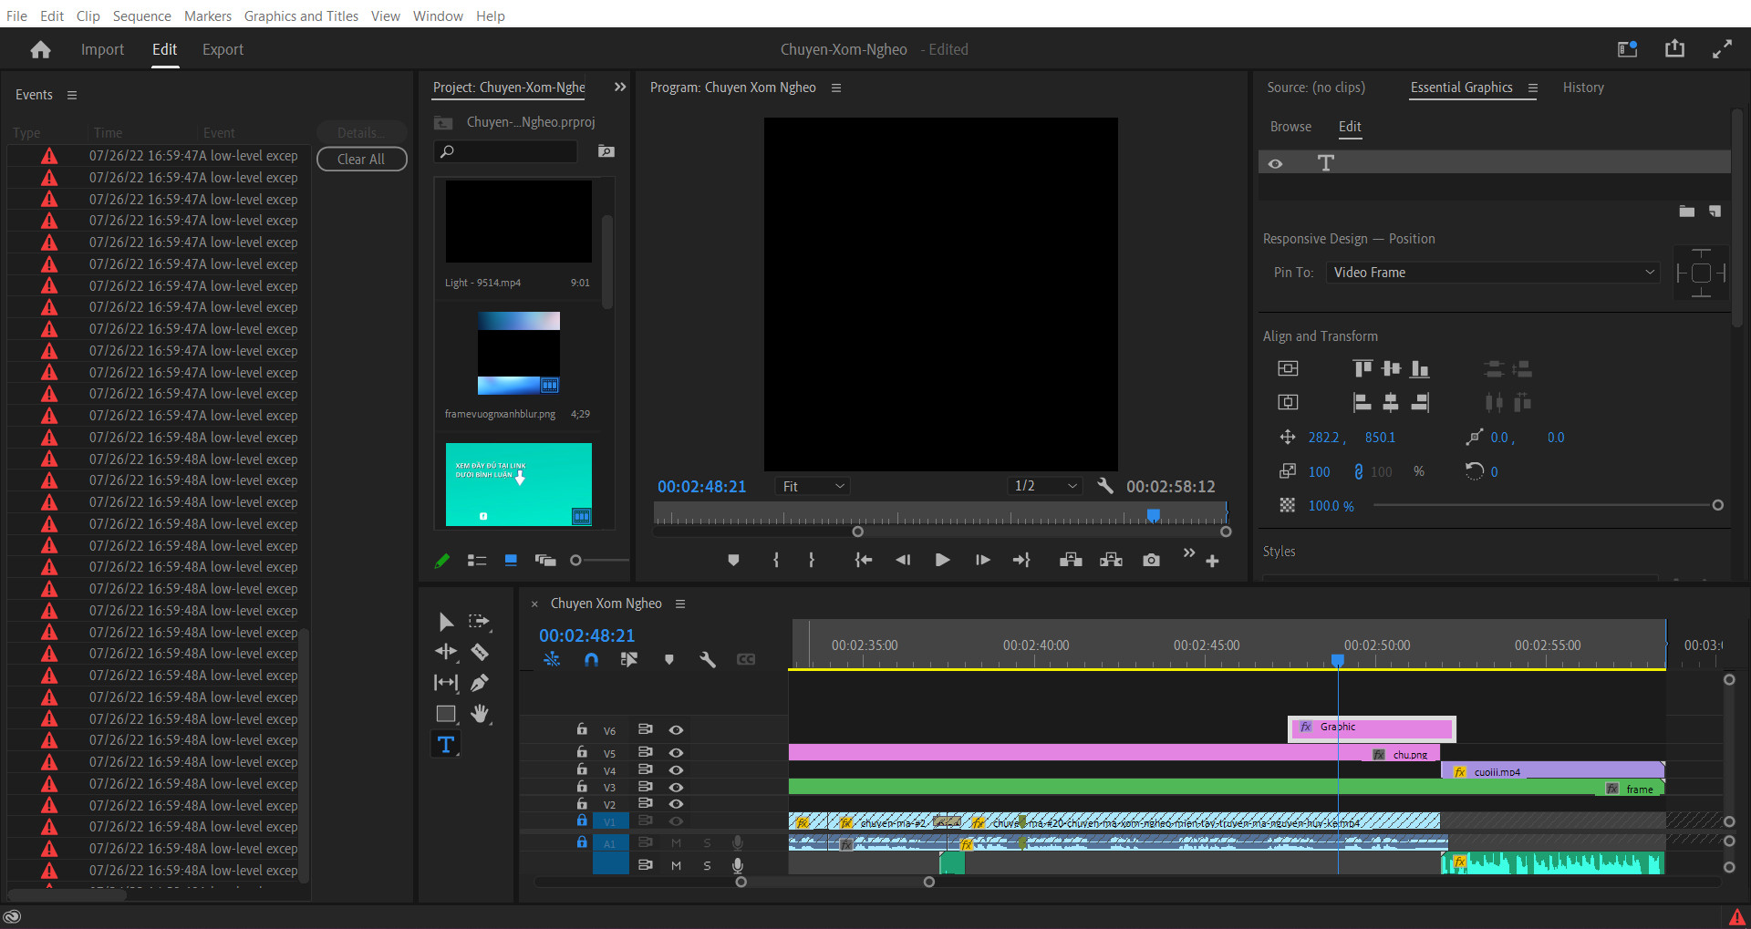This screenshot has height=929, width=1751.
Task: Select the Type tool
Action: click(446, 744)
